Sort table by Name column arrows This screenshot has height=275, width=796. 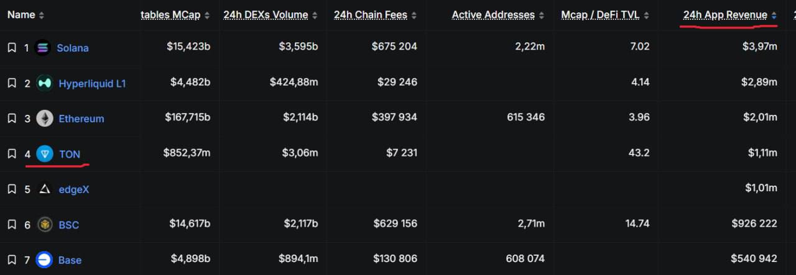point(42,15)
